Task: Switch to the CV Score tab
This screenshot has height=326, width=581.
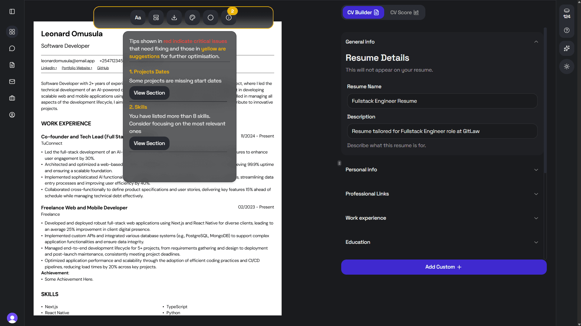Action: 404,12
